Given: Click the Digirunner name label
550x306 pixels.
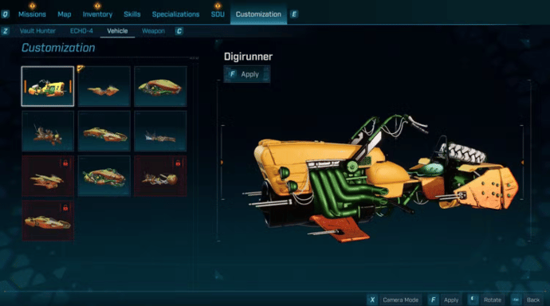Looking at the screenshot, I should pyautogui.click(x=249, y=57).
